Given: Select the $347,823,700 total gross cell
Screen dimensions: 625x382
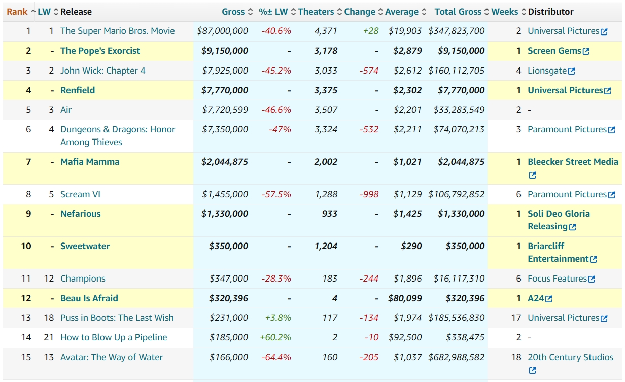Looking at the screenshot, I should [457, 31].
